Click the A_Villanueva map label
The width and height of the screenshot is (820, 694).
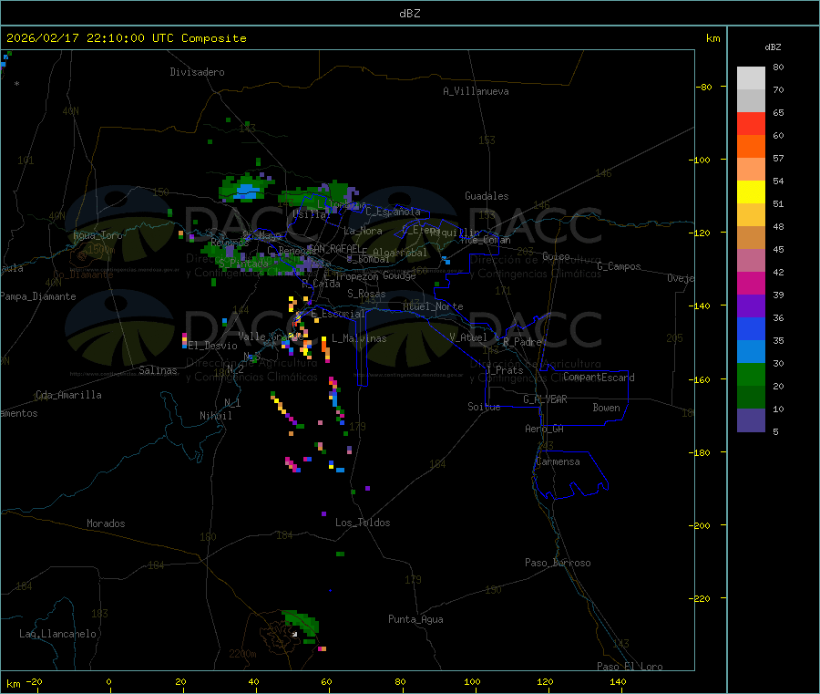pos(476,91)
